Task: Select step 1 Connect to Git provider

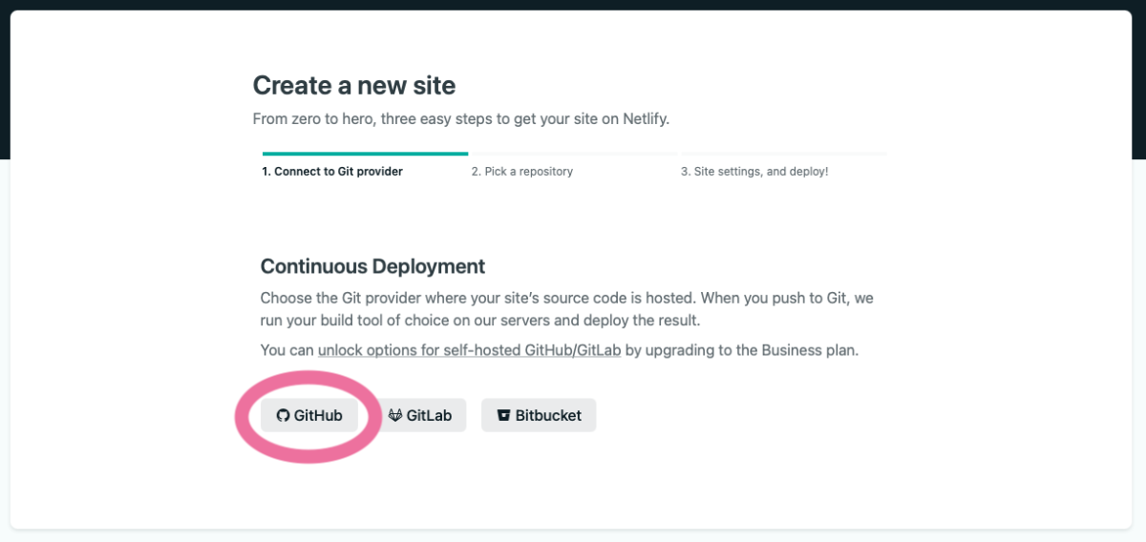Action: (332, 172)
